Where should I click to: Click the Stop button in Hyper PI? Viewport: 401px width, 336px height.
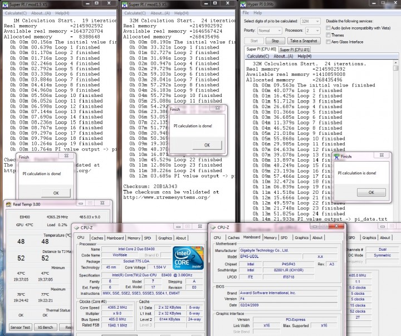275,41
